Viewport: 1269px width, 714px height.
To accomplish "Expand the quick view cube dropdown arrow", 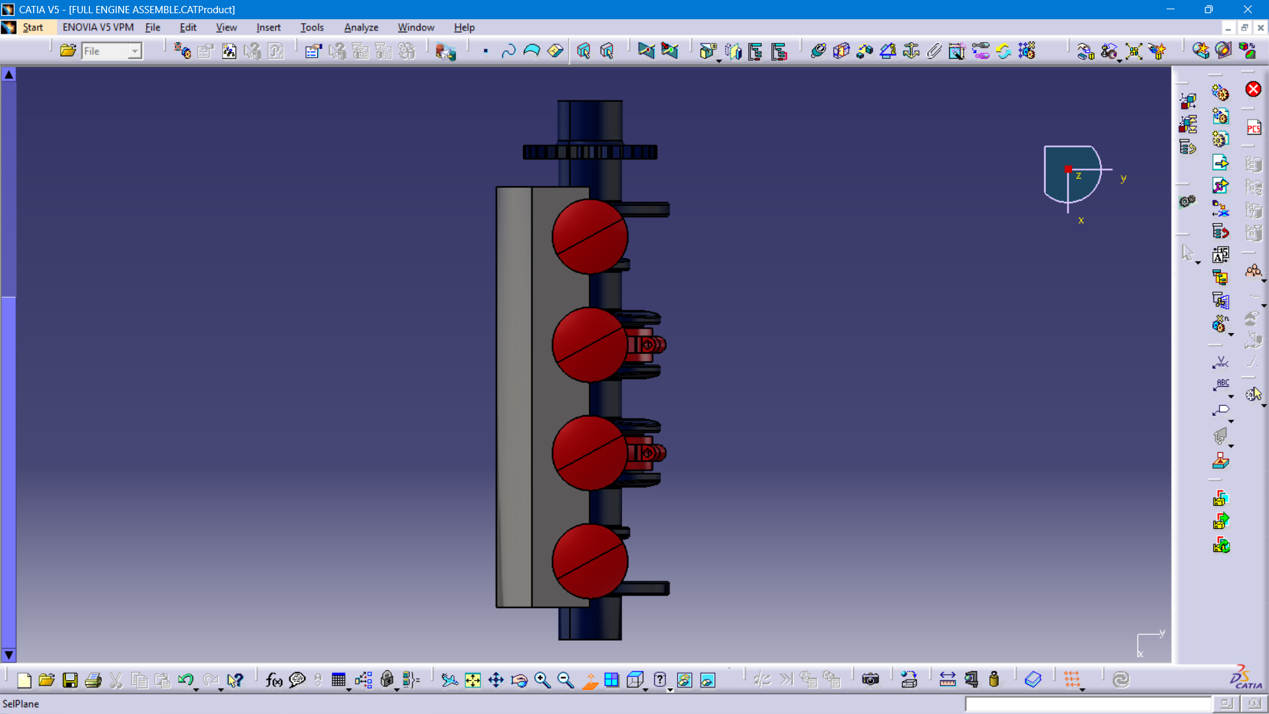I will [646, 690].
